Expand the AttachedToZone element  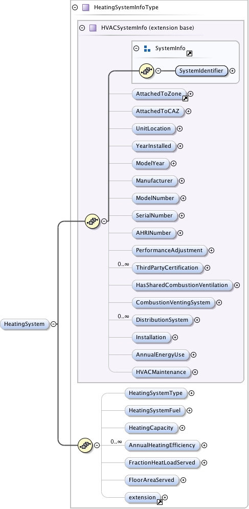coord(191,94)
